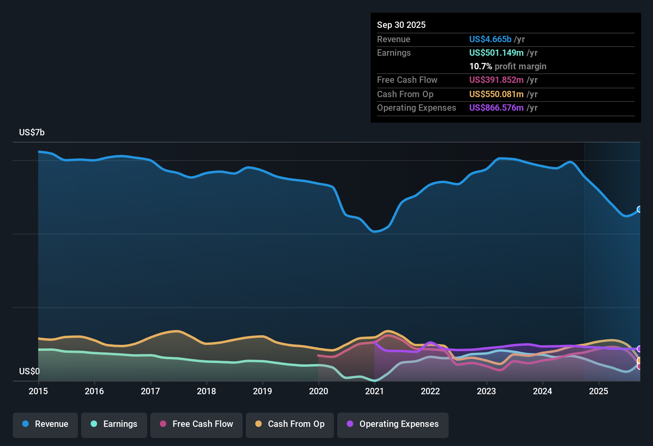Image resolution: width=653 pixels, height=446 pixels.
Task: Click the purple Operating Expenses legend dot
Action: click(350, 424)
